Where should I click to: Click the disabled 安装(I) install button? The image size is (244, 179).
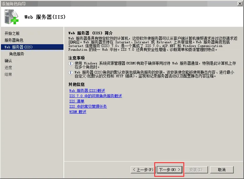(x=196, y=170)
